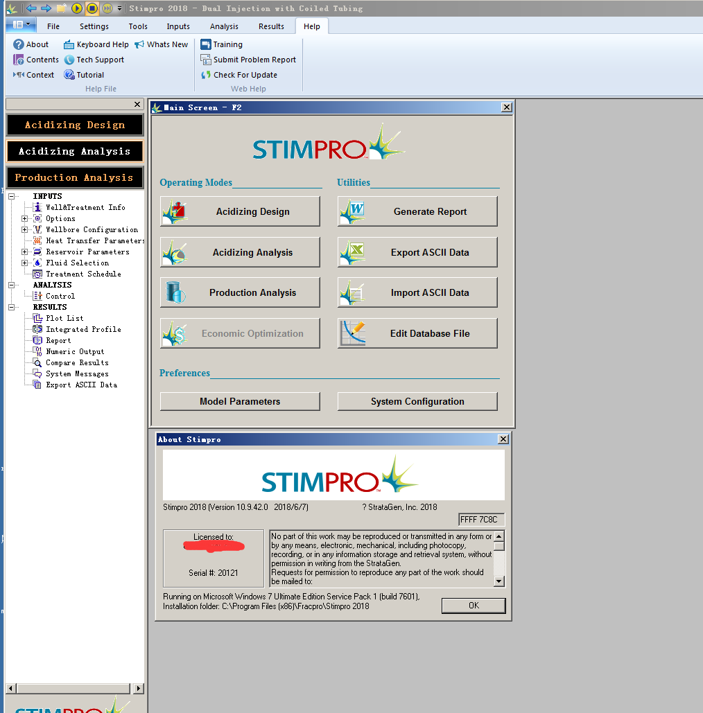
Task: Click the yellow run simulation button
Action: (x=76, y=8)
